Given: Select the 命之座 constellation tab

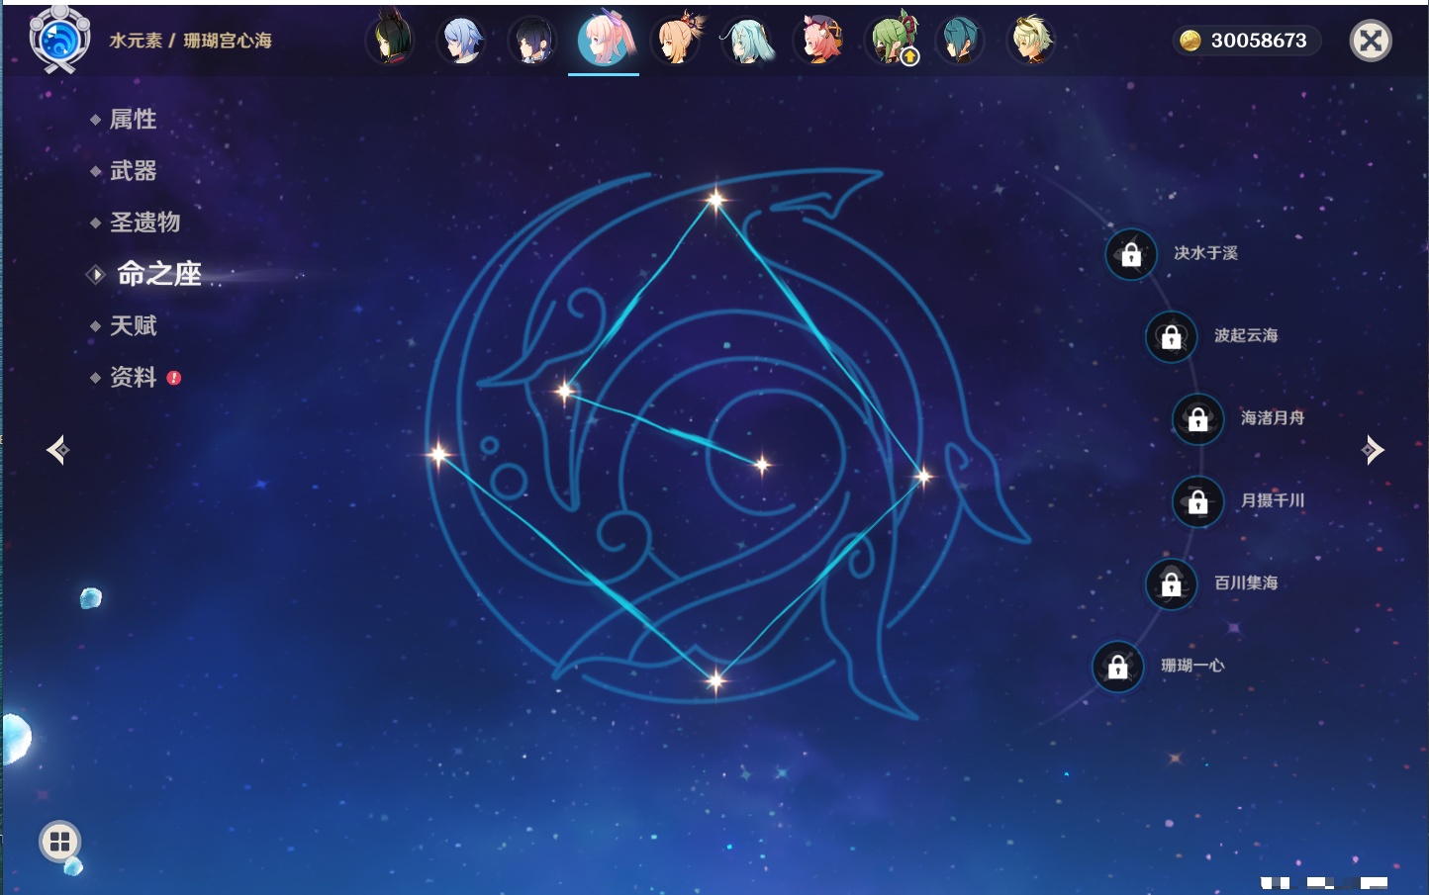Looking at the screenshot, I should point(159,274).
